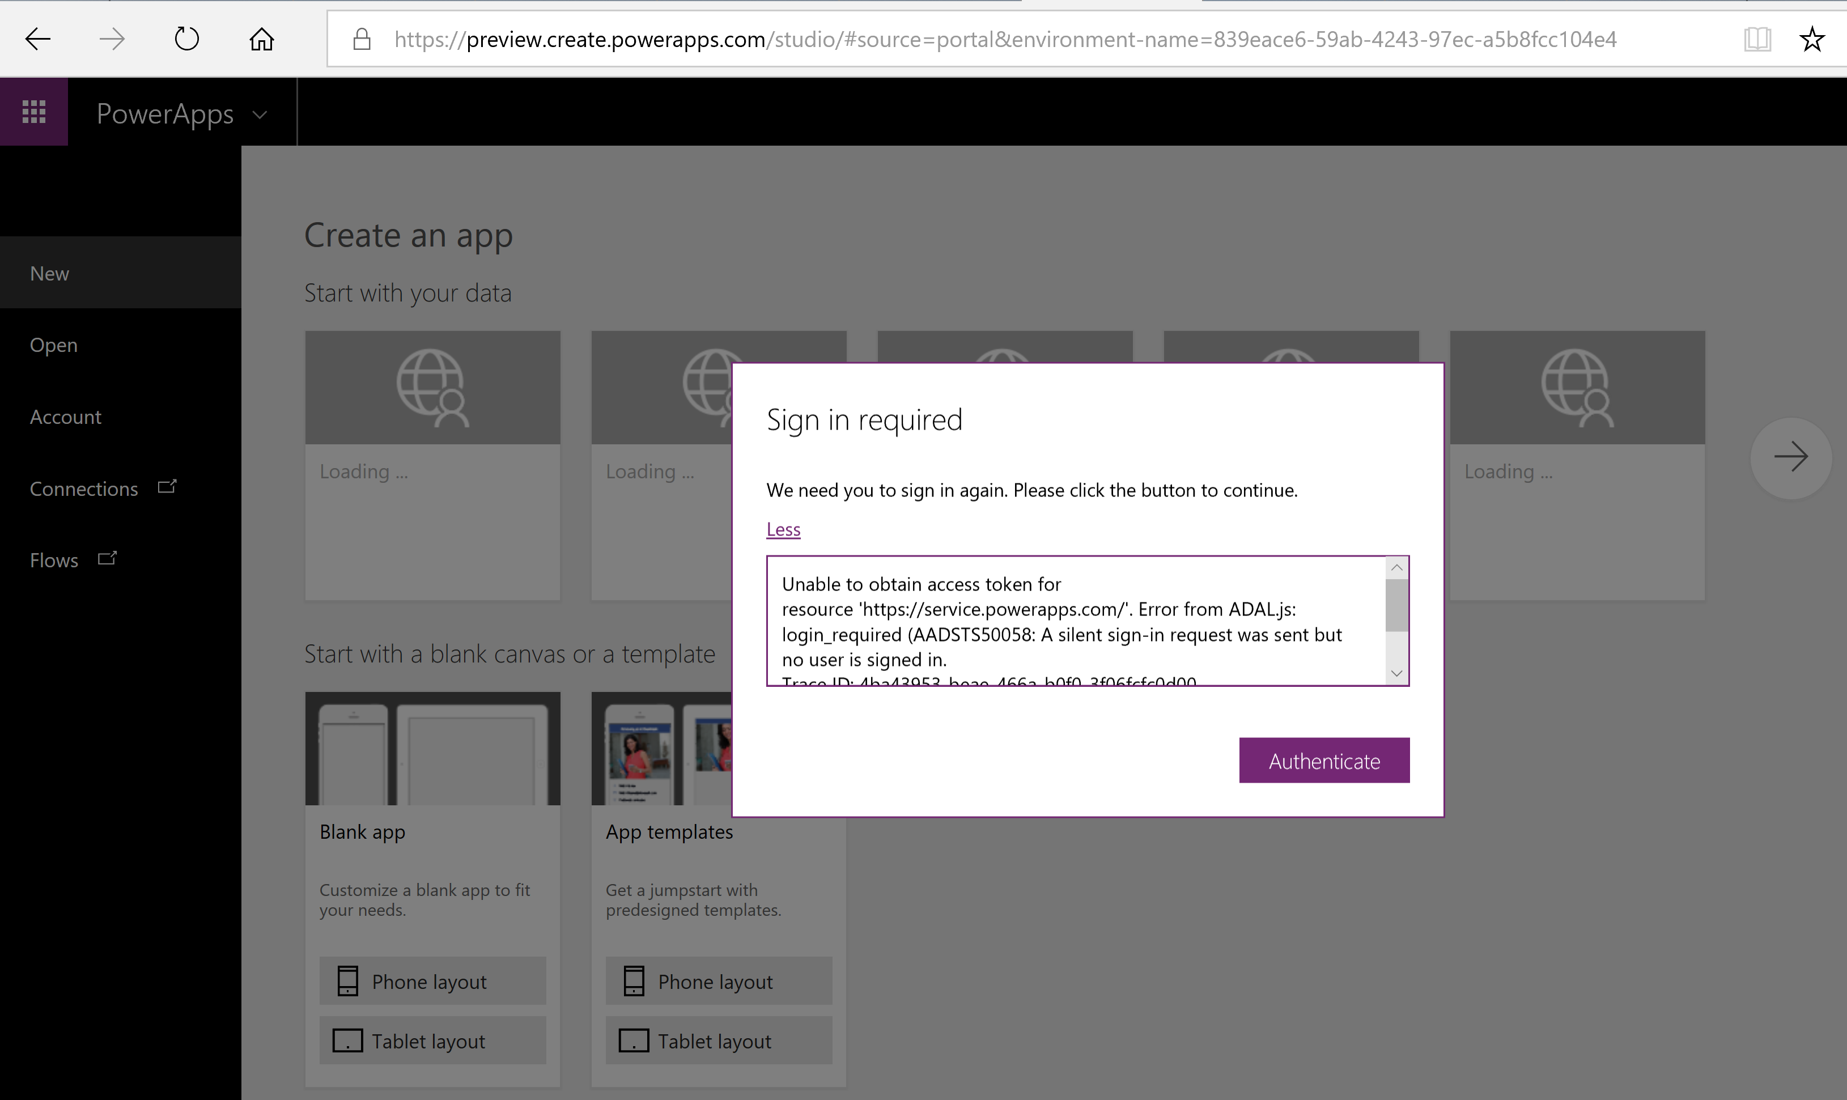Click the browser back arrow
The height and width of the screenshot is (1100, 1847).
[37, 39]
